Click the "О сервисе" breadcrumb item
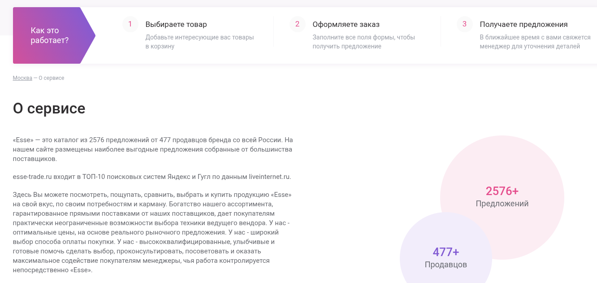597x283 pixels. click(52, 78)
